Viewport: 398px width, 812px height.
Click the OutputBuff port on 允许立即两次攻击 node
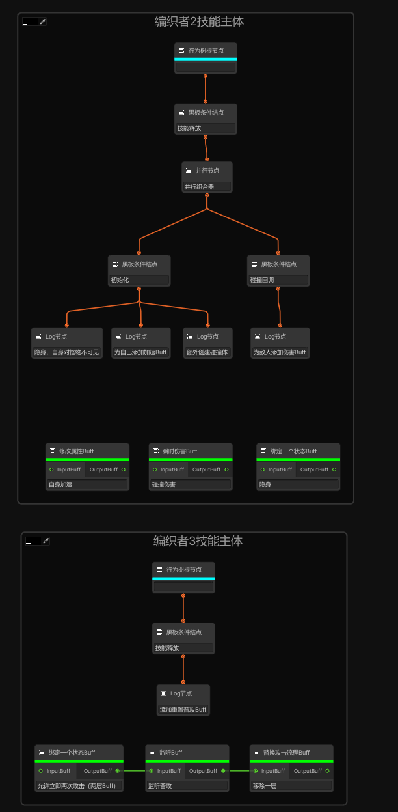(118, 771)
